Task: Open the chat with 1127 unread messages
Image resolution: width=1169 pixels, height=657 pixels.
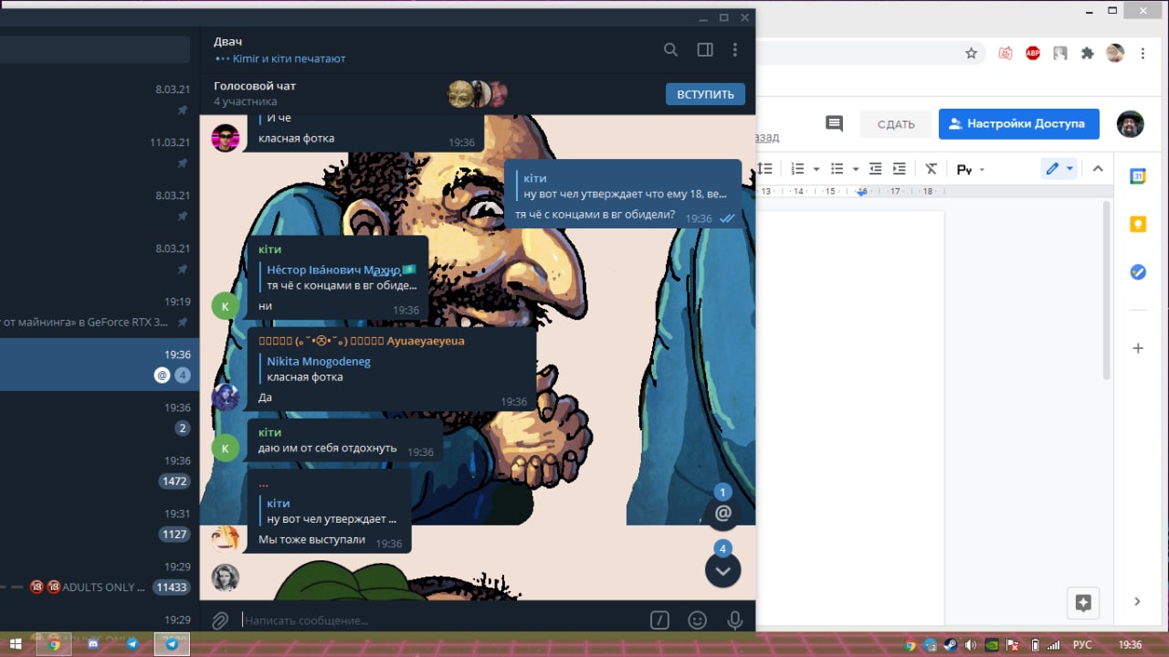Action: pyautogui.click(x=100, y=524)
